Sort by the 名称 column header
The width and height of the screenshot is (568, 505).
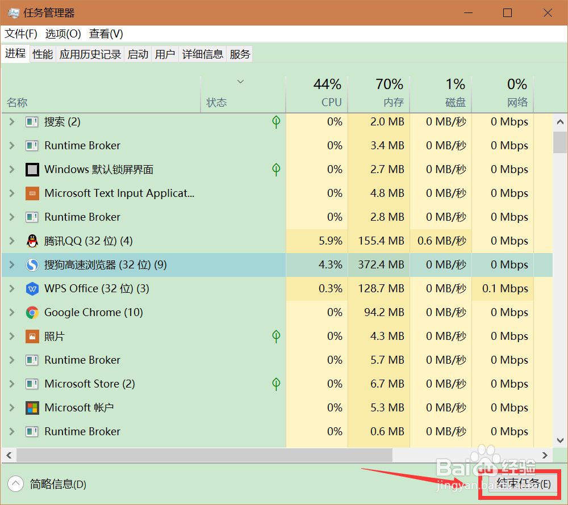coord(101,94)
